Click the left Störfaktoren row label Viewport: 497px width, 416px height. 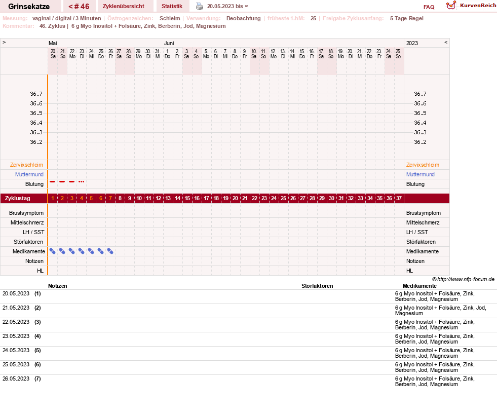pyautogui.click(x=28, y=242)
